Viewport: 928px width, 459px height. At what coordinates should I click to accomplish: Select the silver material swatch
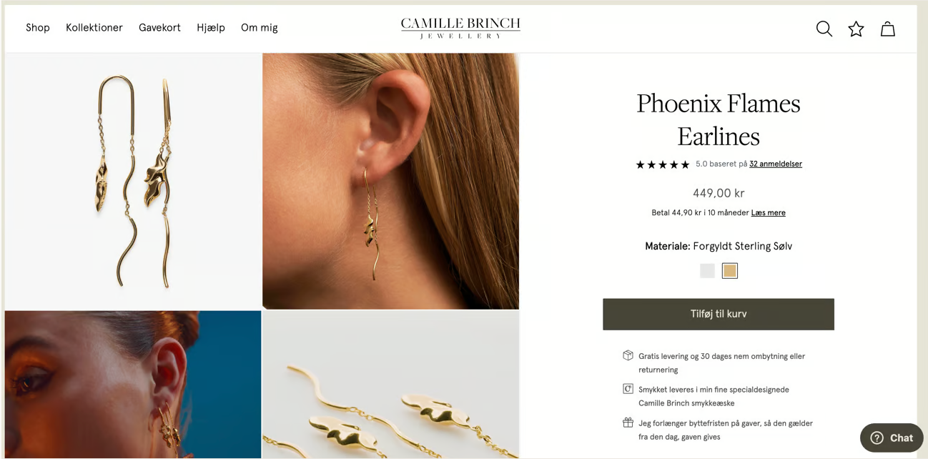pyautogui.click(x=707, y=270)
